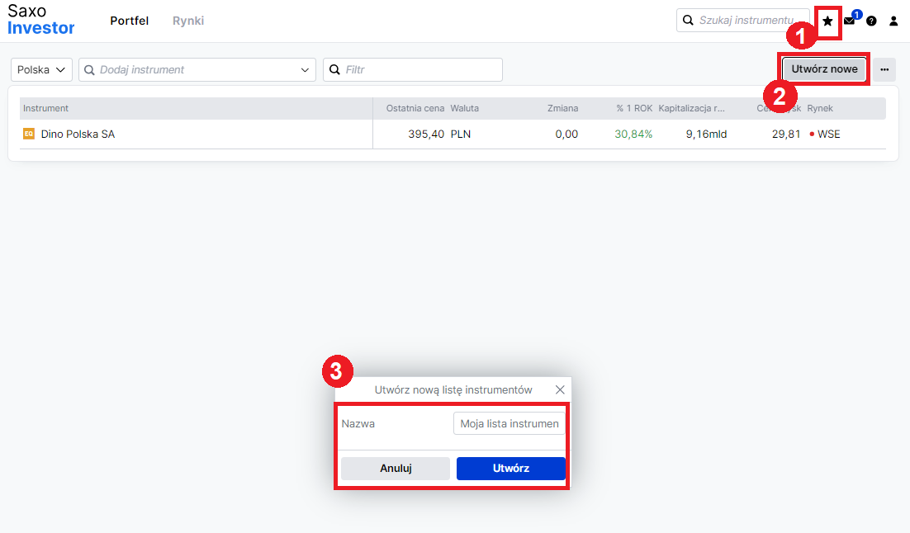
Task: Open the messages envelope icon
Action: point(849,21)
